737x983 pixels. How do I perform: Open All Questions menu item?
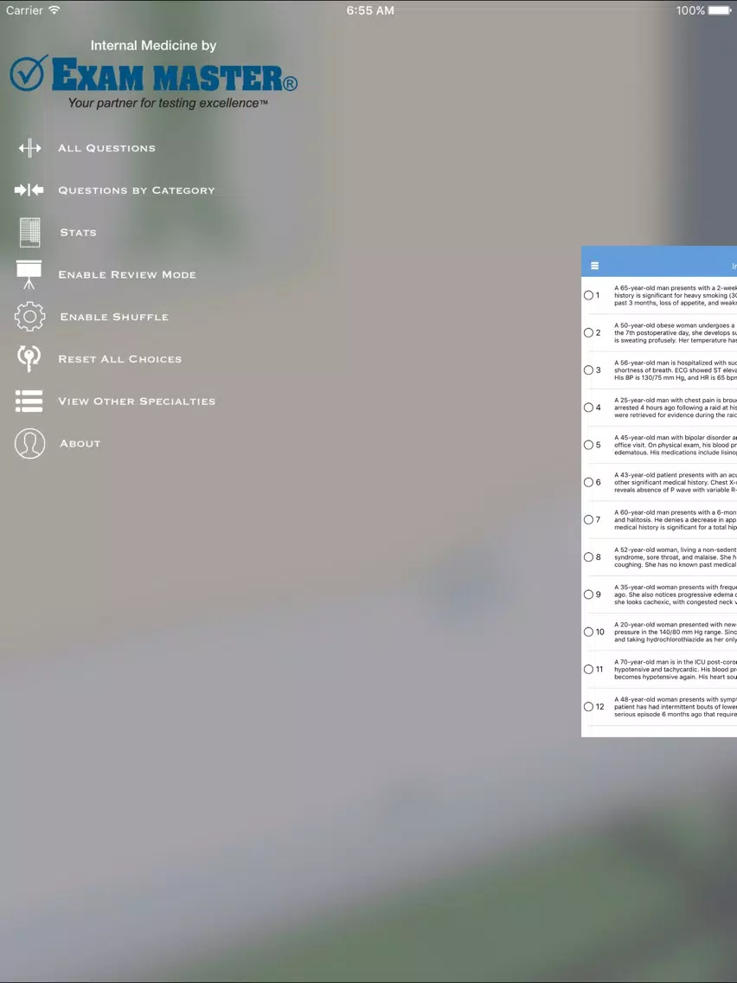(x=106, y=149)
